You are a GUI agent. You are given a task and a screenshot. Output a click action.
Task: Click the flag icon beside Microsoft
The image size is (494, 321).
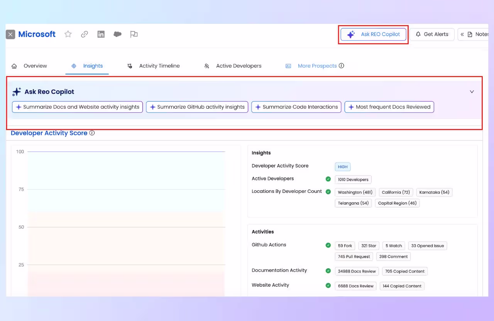(x=134, y=34)
